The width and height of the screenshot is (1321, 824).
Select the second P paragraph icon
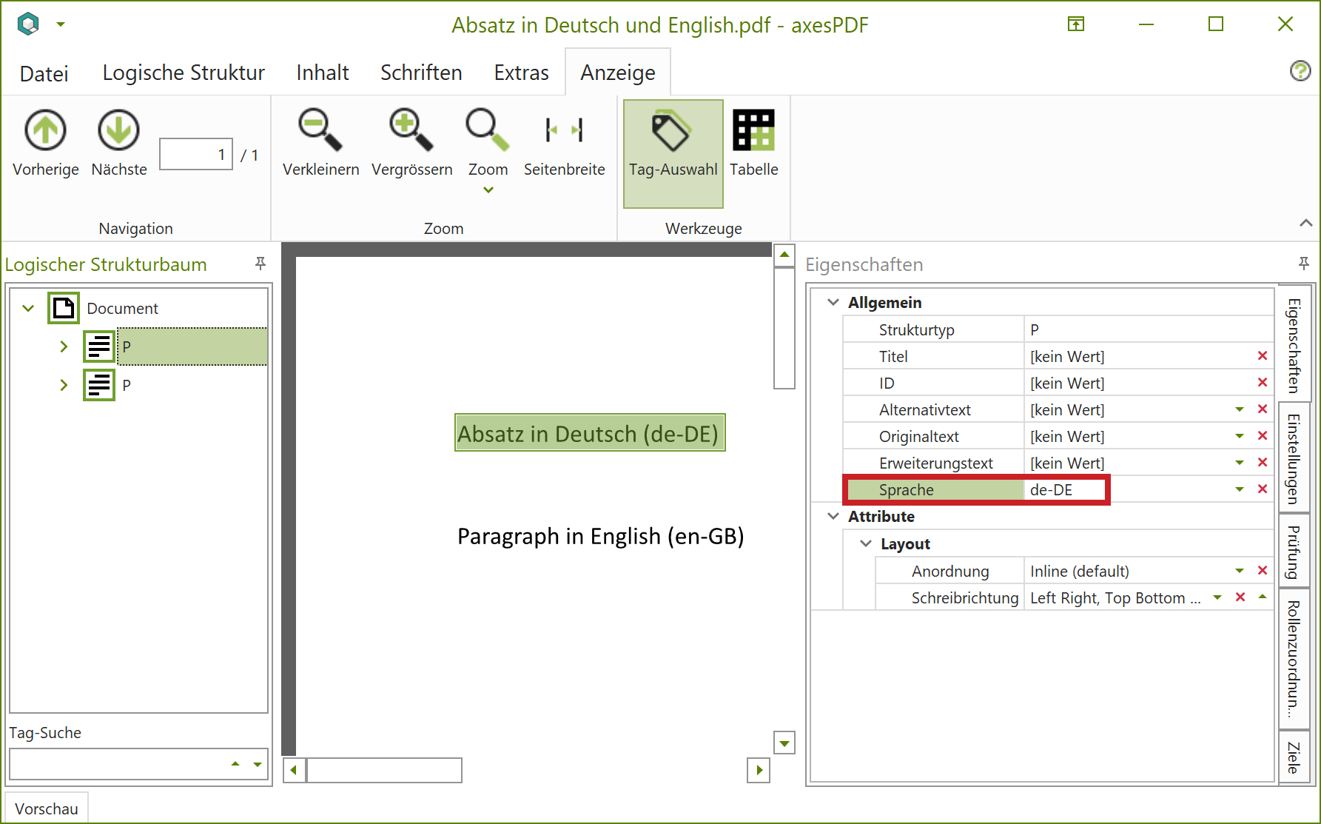pyautogui.click(x=99, y=384)
